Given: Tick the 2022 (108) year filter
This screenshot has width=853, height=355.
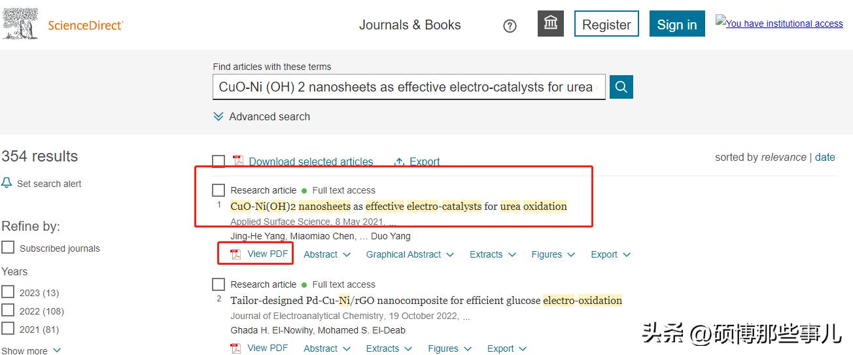Looking at the screenshot, I should [8, 311].
